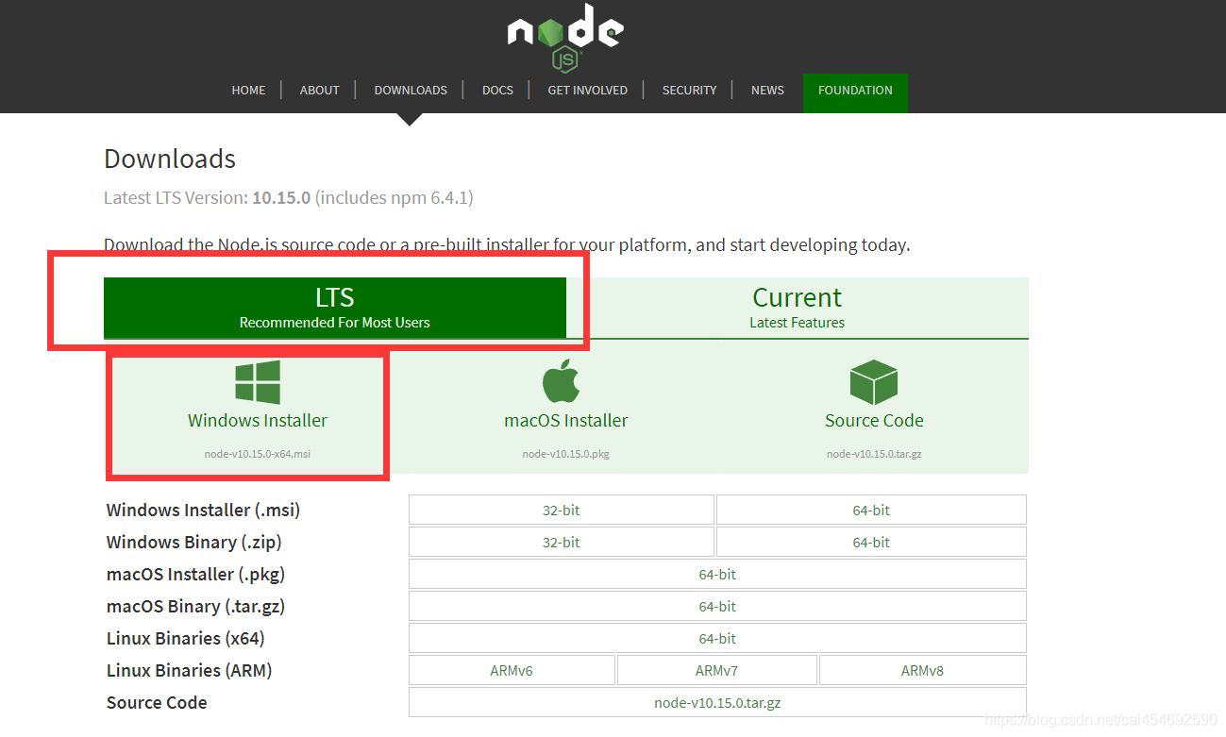Click the macOS Installer (.pkg) row label
Image resolution: width=1226 pixels, height=737 pixels.
pyautogui.click(x=195, y=575)
